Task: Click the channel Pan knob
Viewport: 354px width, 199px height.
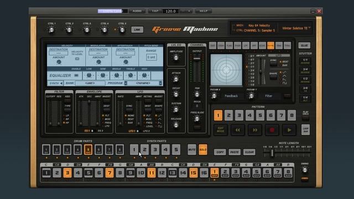Action: pos(197,95)
